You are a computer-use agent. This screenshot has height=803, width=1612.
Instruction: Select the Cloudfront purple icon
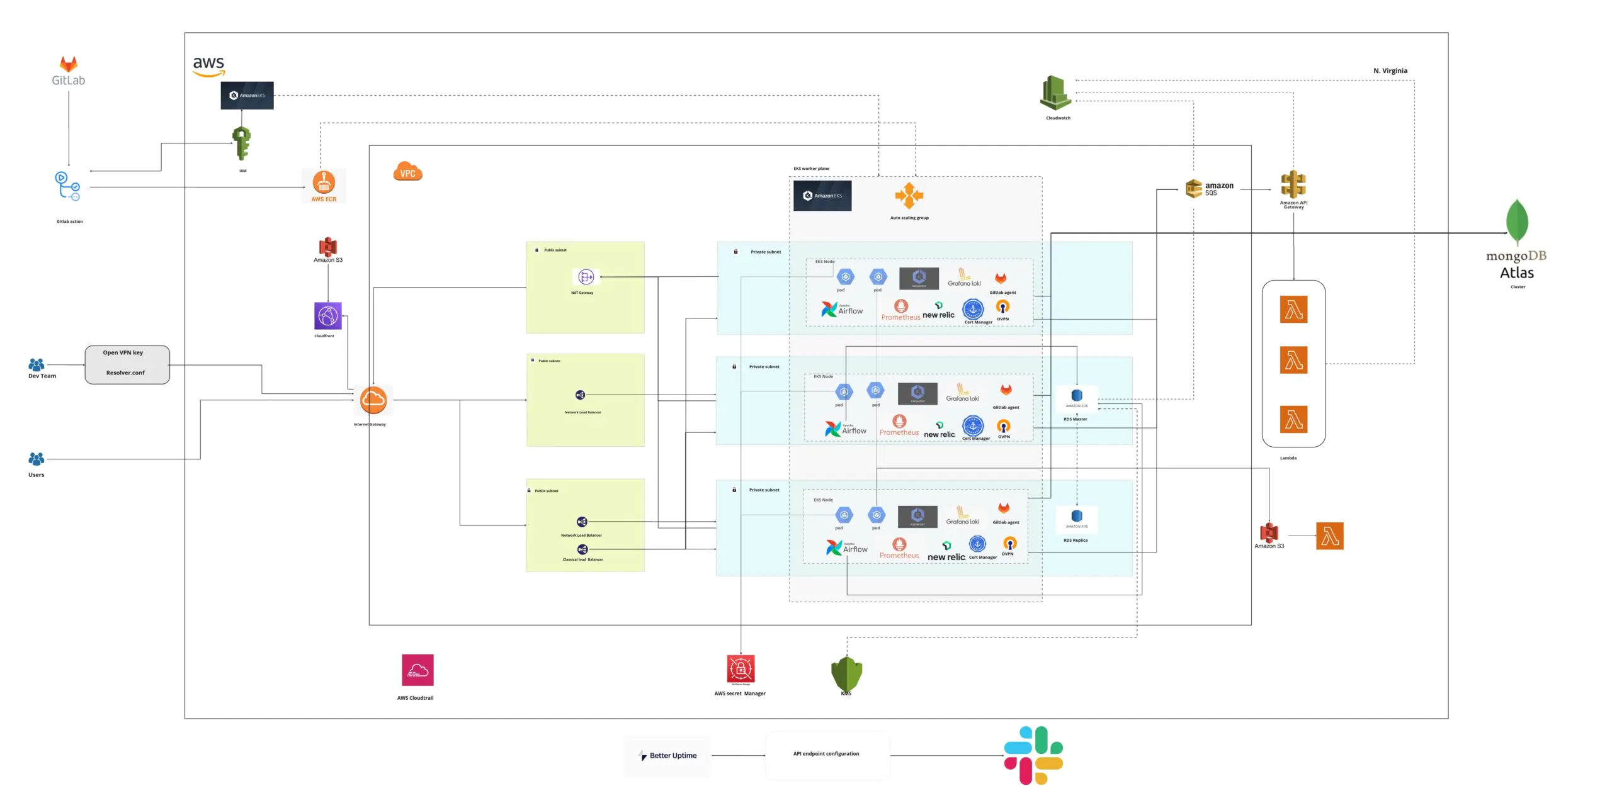(327, 316)
